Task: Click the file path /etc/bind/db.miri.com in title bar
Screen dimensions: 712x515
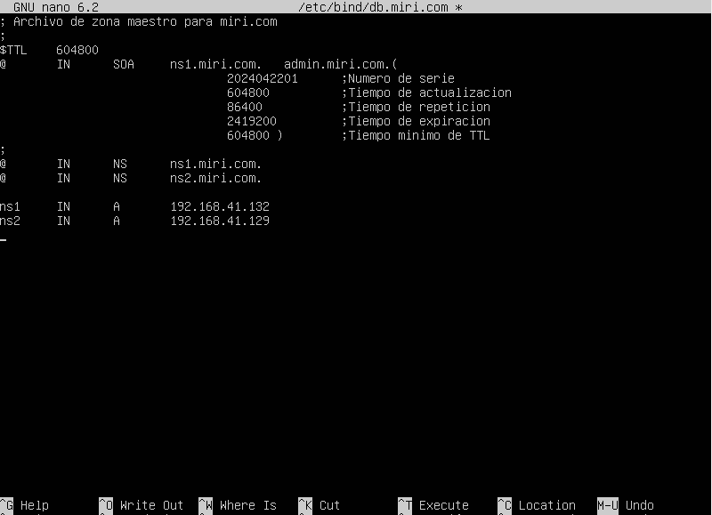Action: (375, 7)
